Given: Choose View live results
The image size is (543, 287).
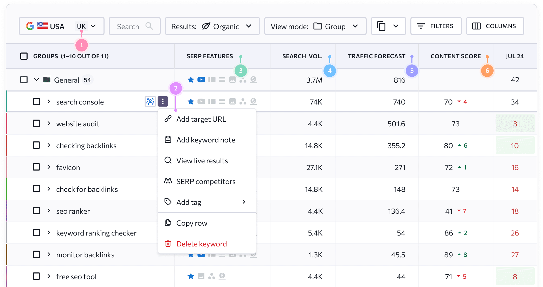Looking at the screenshot, I should pyautogui.click(x=207, y=161).
